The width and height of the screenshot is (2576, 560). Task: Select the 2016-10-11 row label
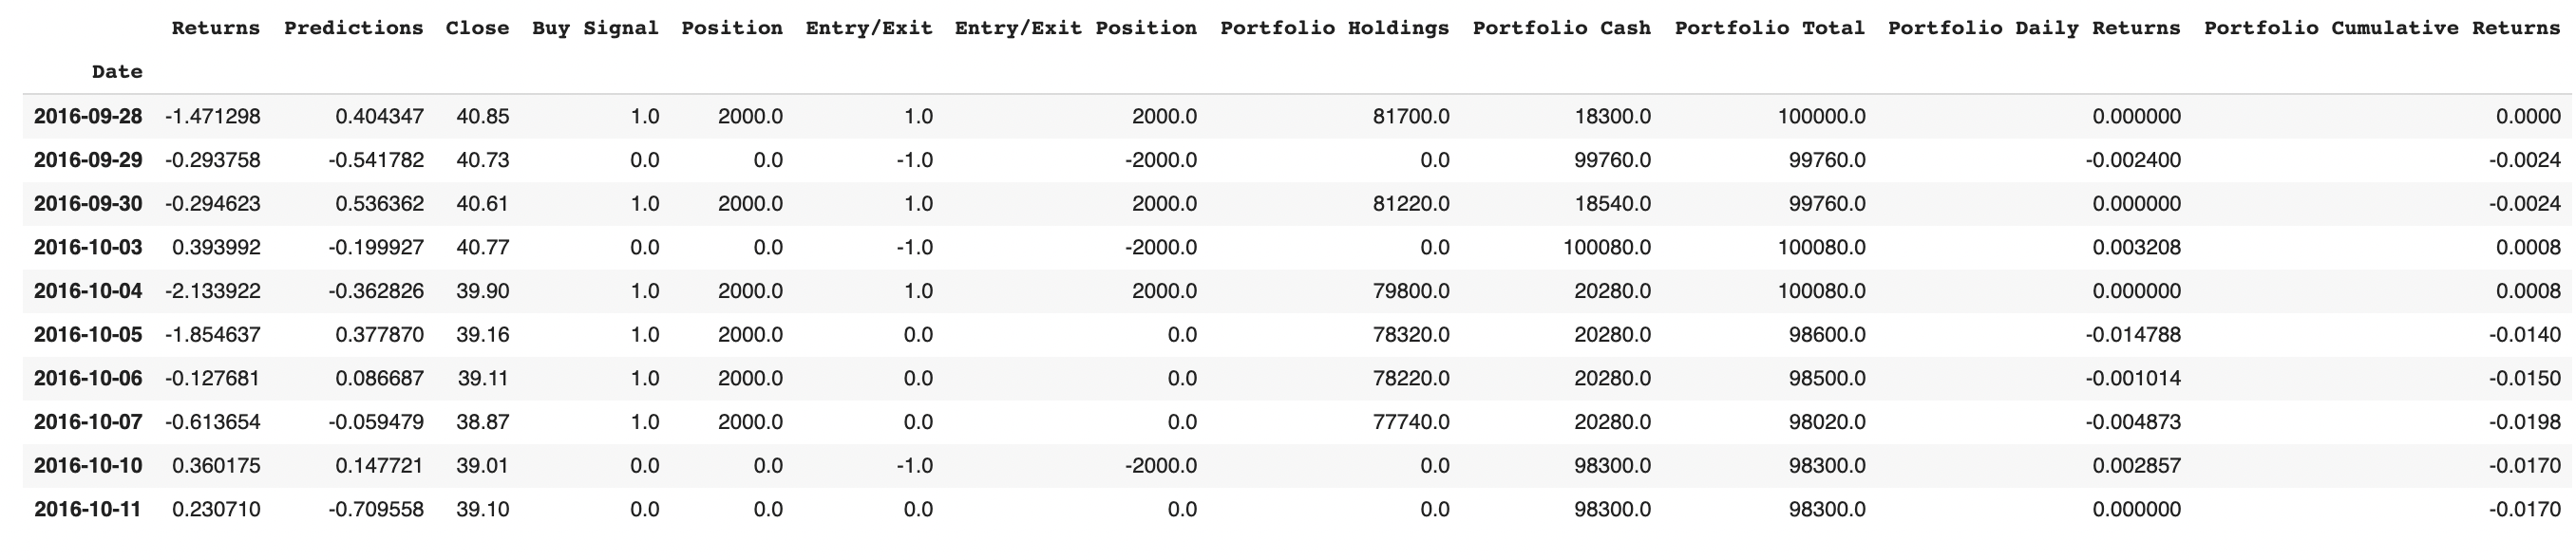pos(88,509)
